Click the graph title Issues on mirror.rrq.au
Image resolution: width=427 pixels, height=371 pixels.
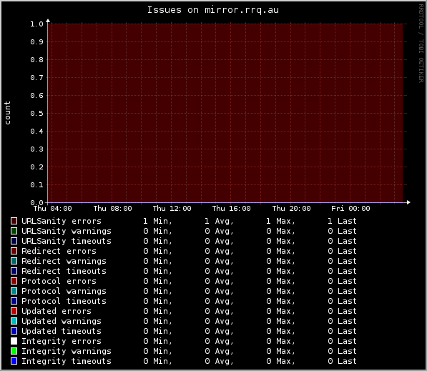point(213,10)
